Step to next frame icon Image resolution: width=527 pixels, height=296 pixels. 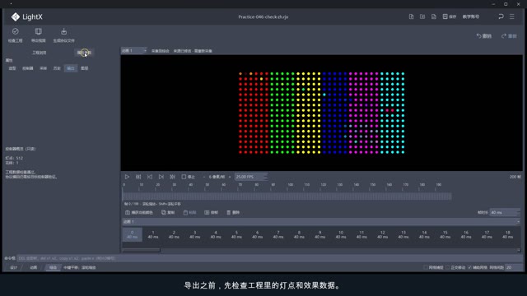click(161, 177)
